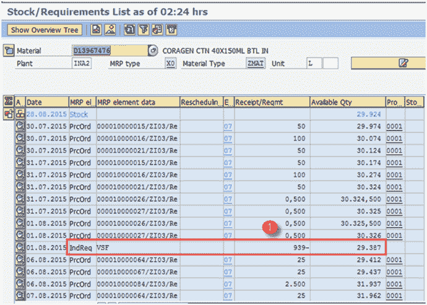Click the red squares icon left of the Stock row
427x305 pixels.
click(9, 114)
